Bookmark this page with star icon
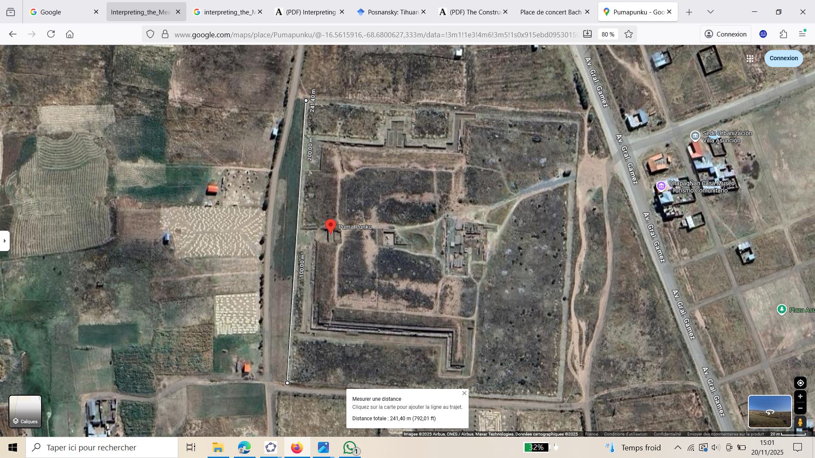 coord(629,34)
